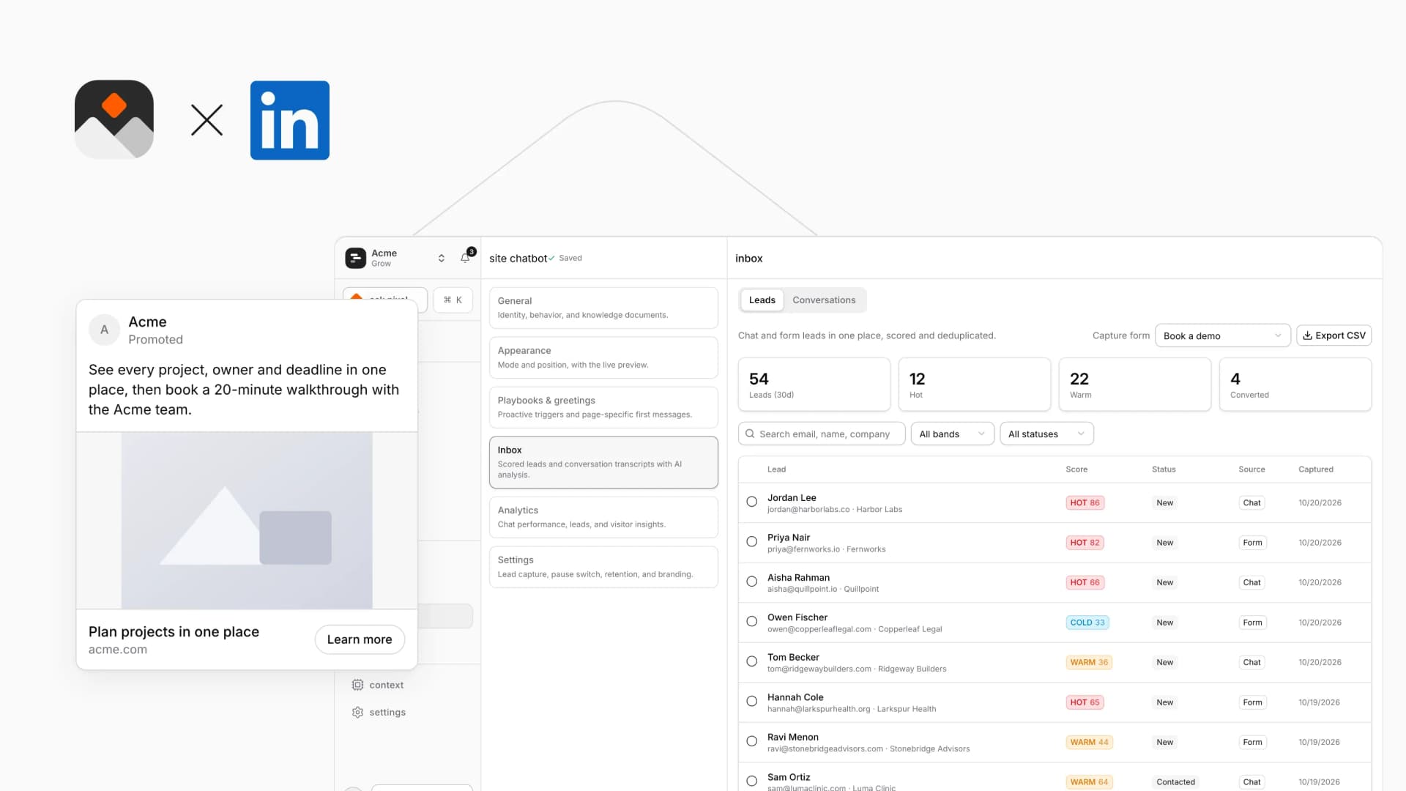Click the HOT 86 score badge

[x=1085, y=502]
